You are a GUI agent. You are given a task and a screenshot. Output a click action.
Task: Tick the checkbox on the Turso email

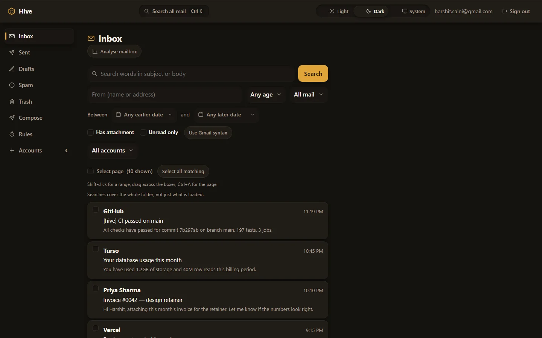tap(96, 249)
